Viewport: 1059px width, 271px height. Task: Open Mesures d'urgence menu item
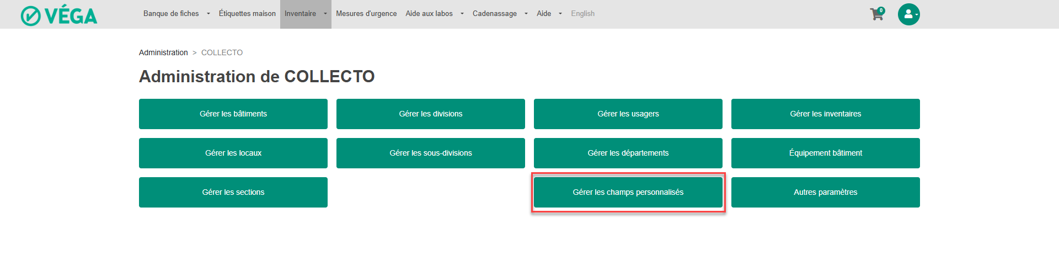(x=366, y=14)
